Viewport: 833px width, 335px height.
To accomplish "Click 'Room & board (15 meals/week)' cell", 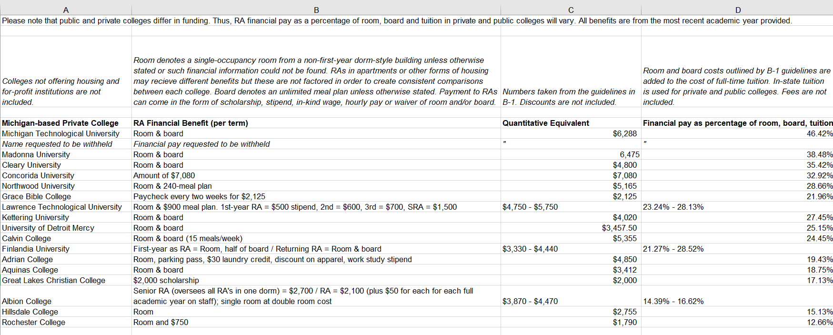I will pos(316,238).
